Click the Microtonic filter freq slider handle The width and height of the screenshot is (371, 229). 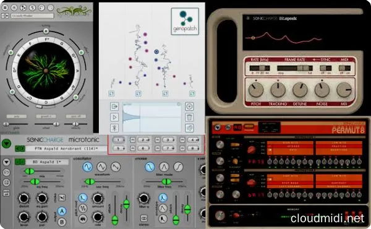pyautogui.click(x=166, y=181)
